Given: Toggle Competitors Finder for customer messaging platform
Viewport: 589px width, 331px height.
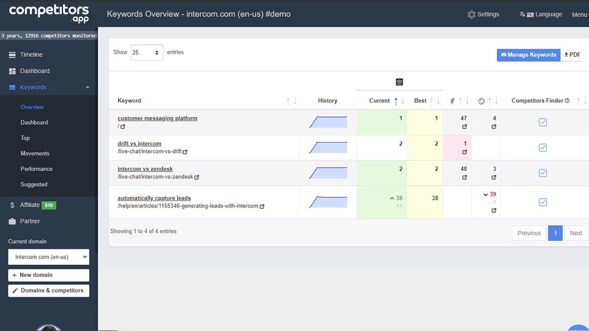Looking at the screenshot, I should pyautogui.click(x=542, y=122).
